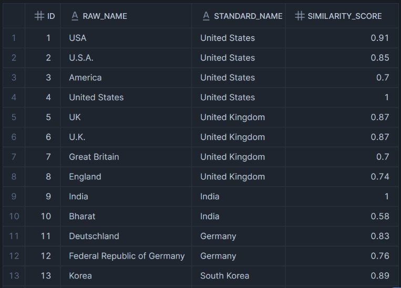This screenshot has height=288, width=401.
Task: Click the text type icon beside STANDARD_NAME
Action: 206,16
